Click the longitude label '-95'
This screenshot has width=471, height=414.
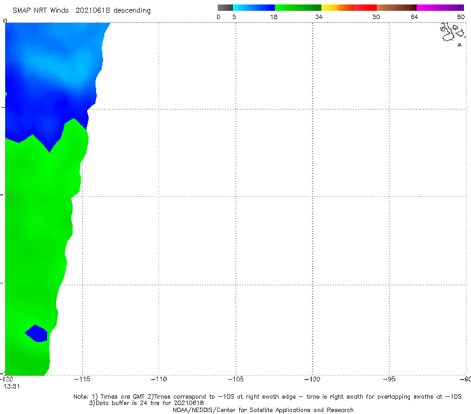(389, 379)
